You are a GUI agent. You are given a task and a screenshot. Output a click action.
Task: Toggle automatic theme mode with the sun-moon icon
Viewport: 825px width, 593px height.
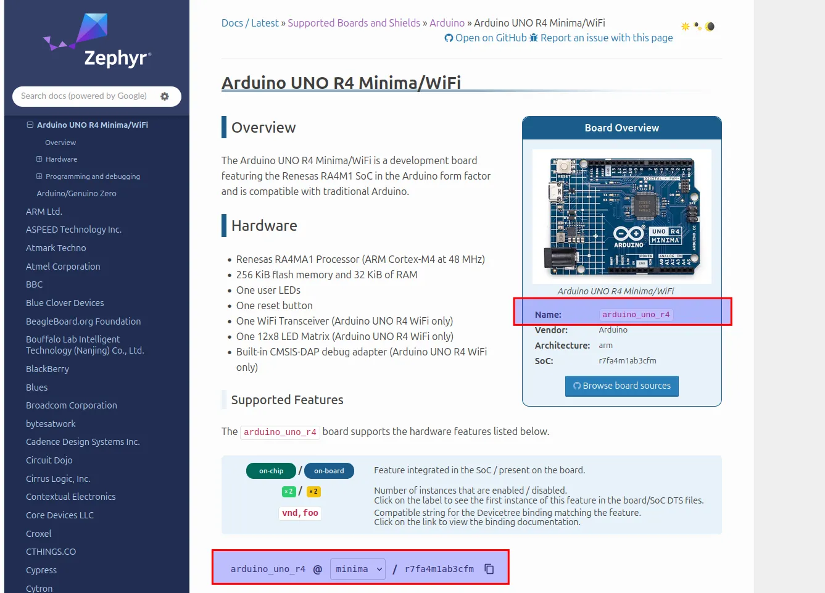coord(697,26)
